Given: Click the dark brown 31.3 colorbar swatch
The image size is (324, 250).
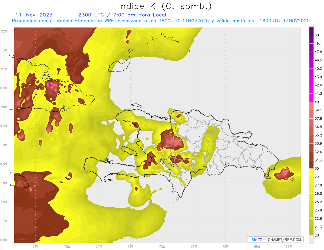Looking at the screenshot, I should tap(312, 164).
